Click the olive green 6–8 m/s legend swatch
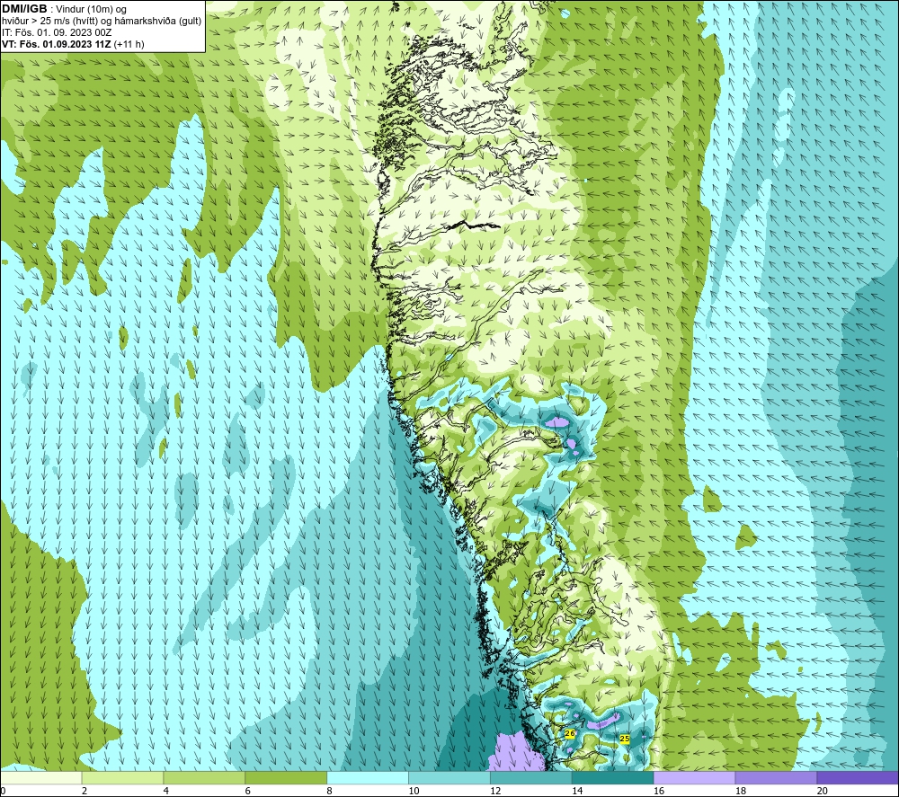This screenshot has height=797, width=899. click(x=286, y=777)
